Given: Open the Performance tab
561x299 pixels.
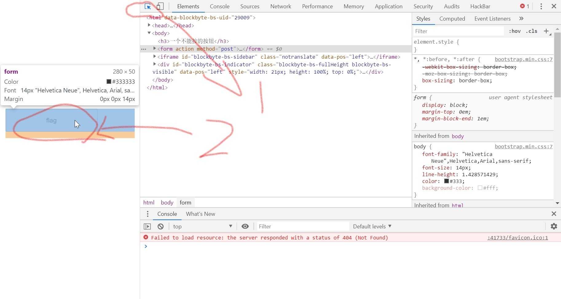Looking at the screenshot, I should [317, 6].
